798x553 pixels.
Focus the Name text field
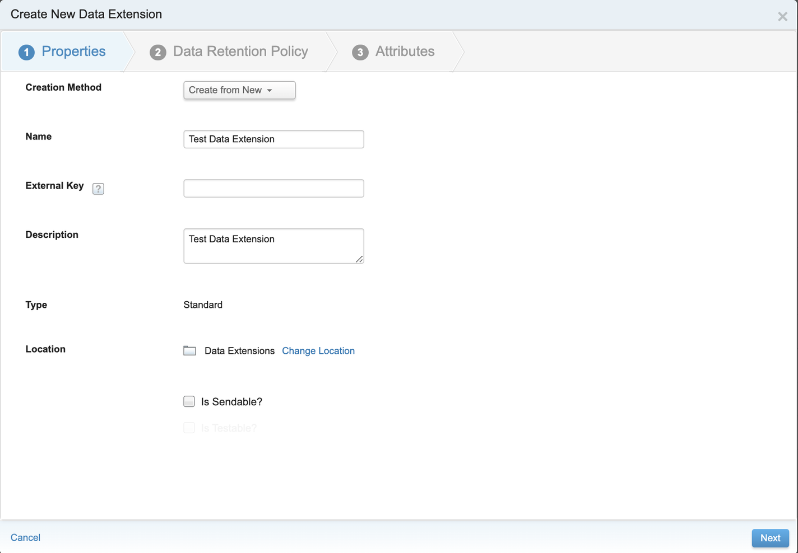(273, 139)
